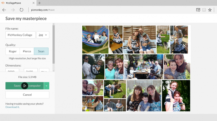
Task: Click the scrollbar down arrow
Action: tap(54, 71)
